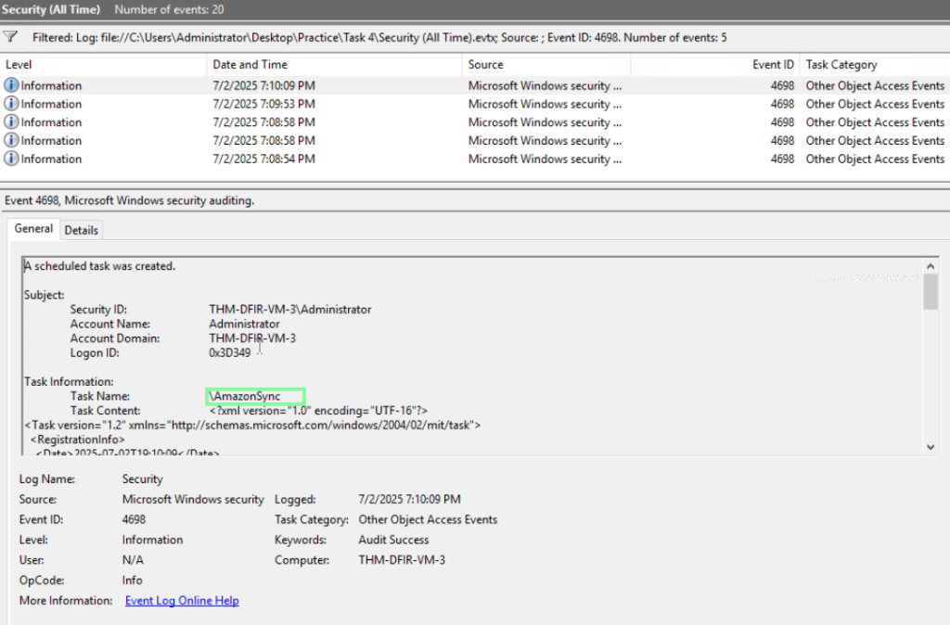This screenshot has height=625, width=950.
Task: Click the filter funnel icon
Action: point(10,37)
